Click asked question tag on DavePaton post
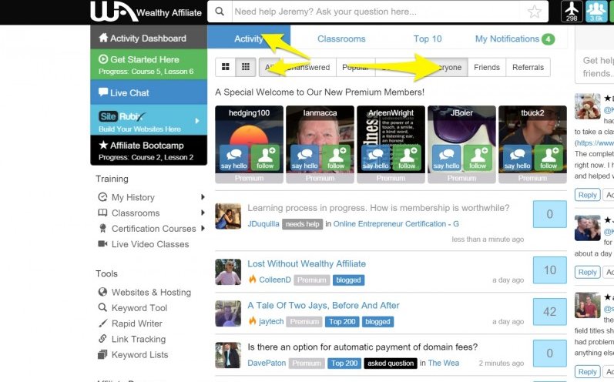Viewport: 614px width, 382px height. click(391, 364)
